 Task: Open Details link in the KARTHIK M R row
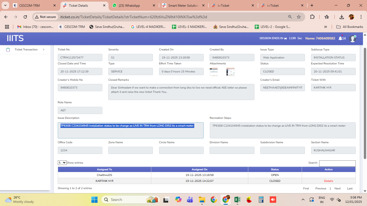pyautogui.click(x=329, y=181)
